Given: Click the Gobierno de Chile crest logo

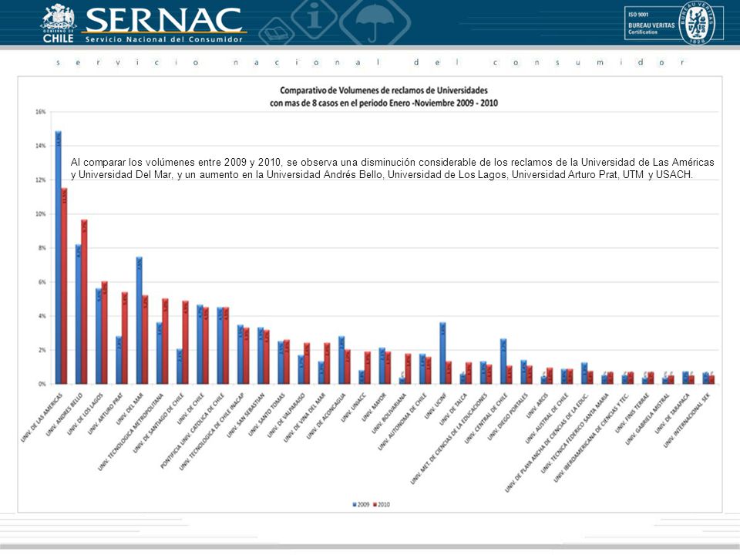Looking at the screenshot, I should tap(58, 23).
